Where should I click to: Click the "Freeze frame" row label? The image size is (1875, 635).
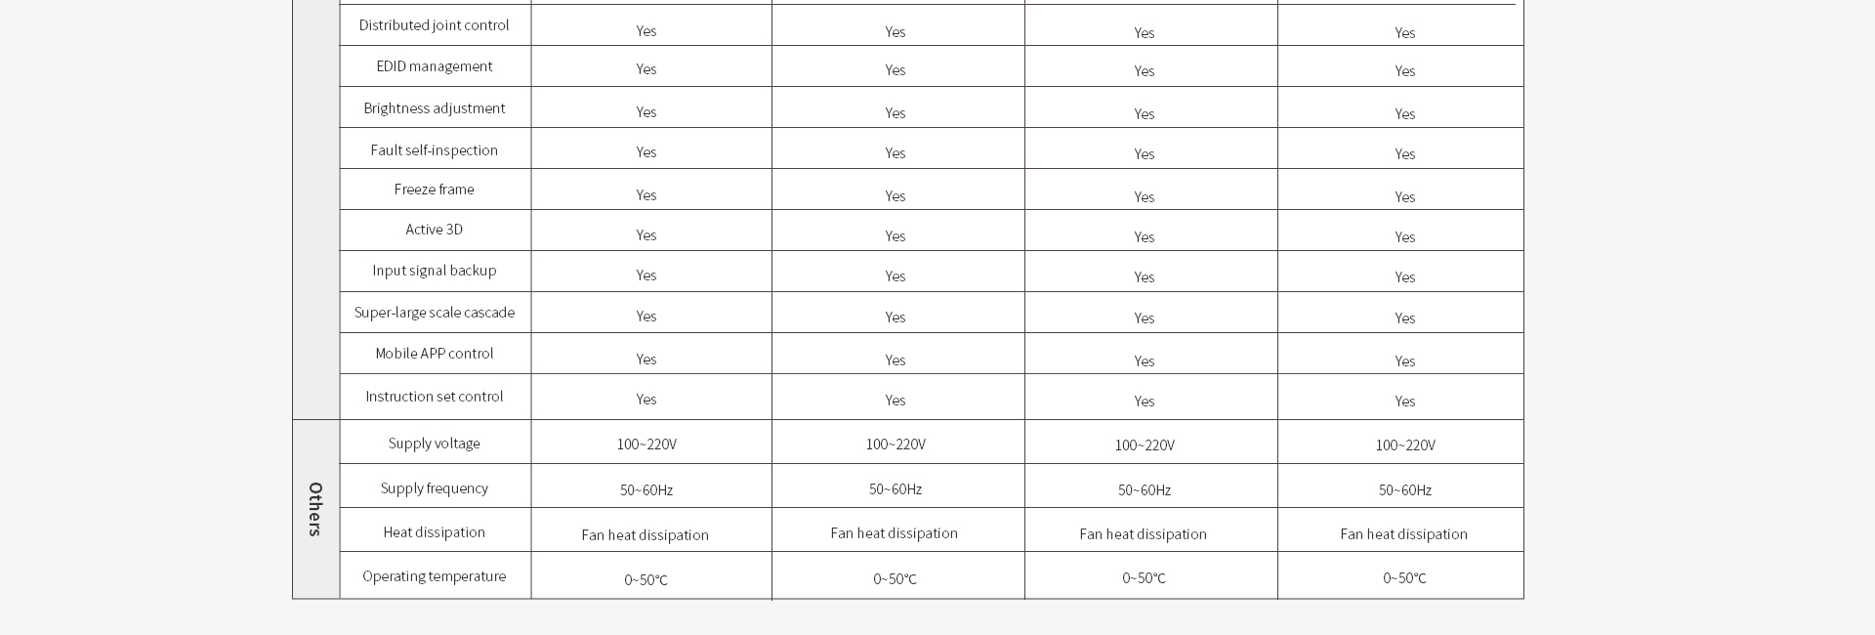[434, 190]
